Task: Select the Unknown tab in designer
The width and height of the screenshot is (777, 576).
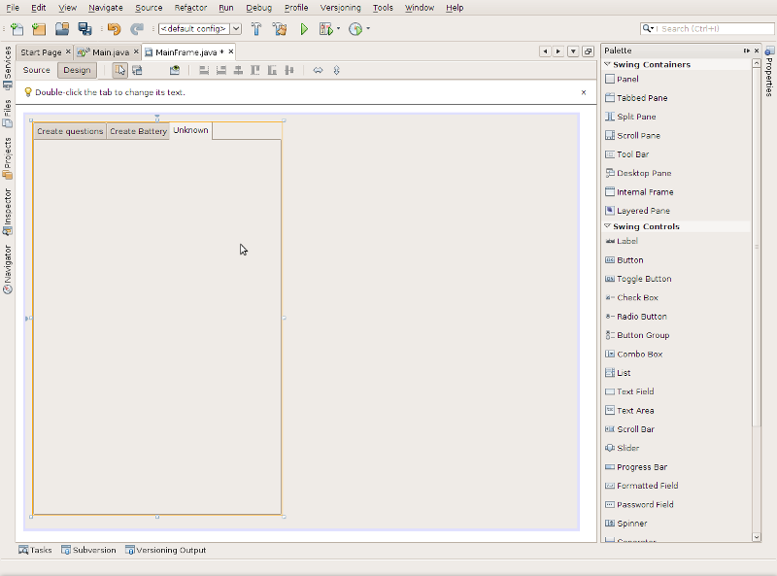Action: (190, 130)
